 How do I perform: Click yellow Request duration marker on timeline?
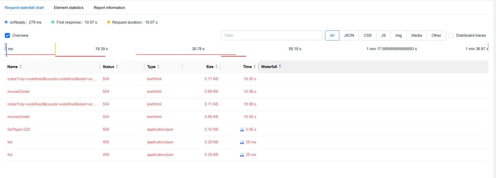pos(55,49)
